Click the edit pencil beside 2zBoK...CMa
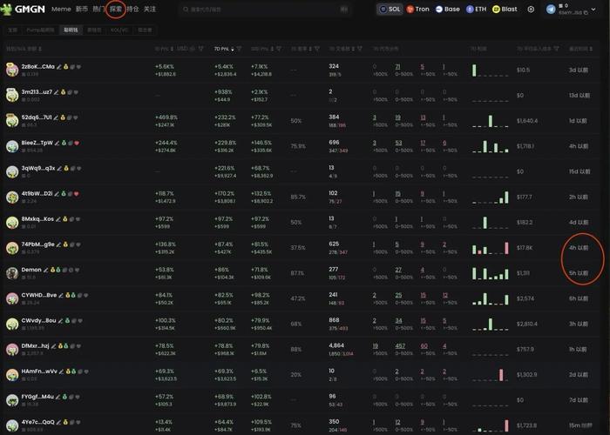Screen dimensions: 610x435 point(58,67)
